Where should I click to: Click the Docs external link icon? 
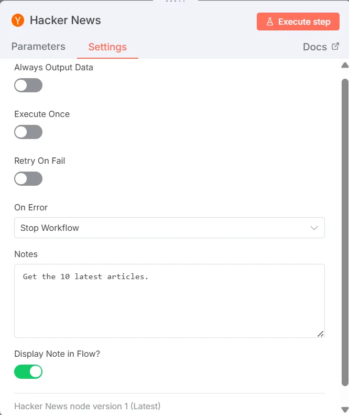click(x=335, y=47)
